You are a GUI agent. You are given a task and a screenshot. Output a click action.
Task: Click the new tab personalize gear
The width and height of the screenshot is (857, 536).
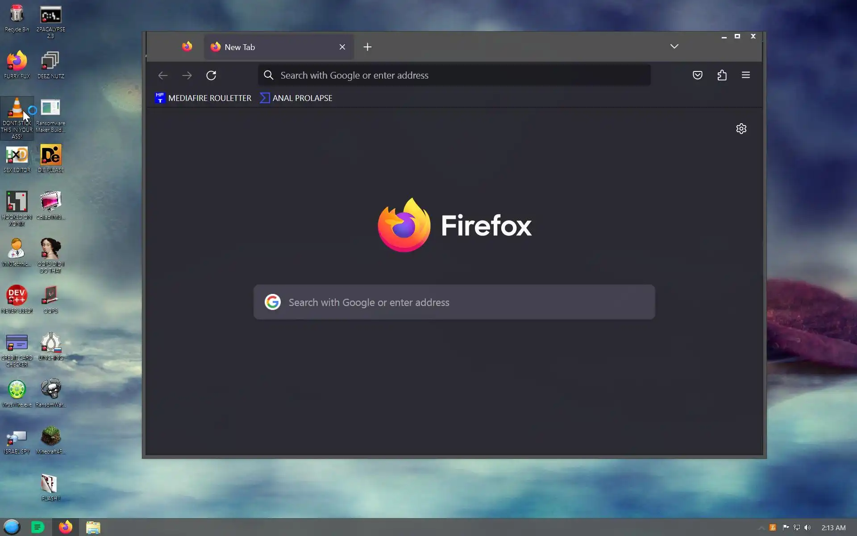click(x=741, y=129)
